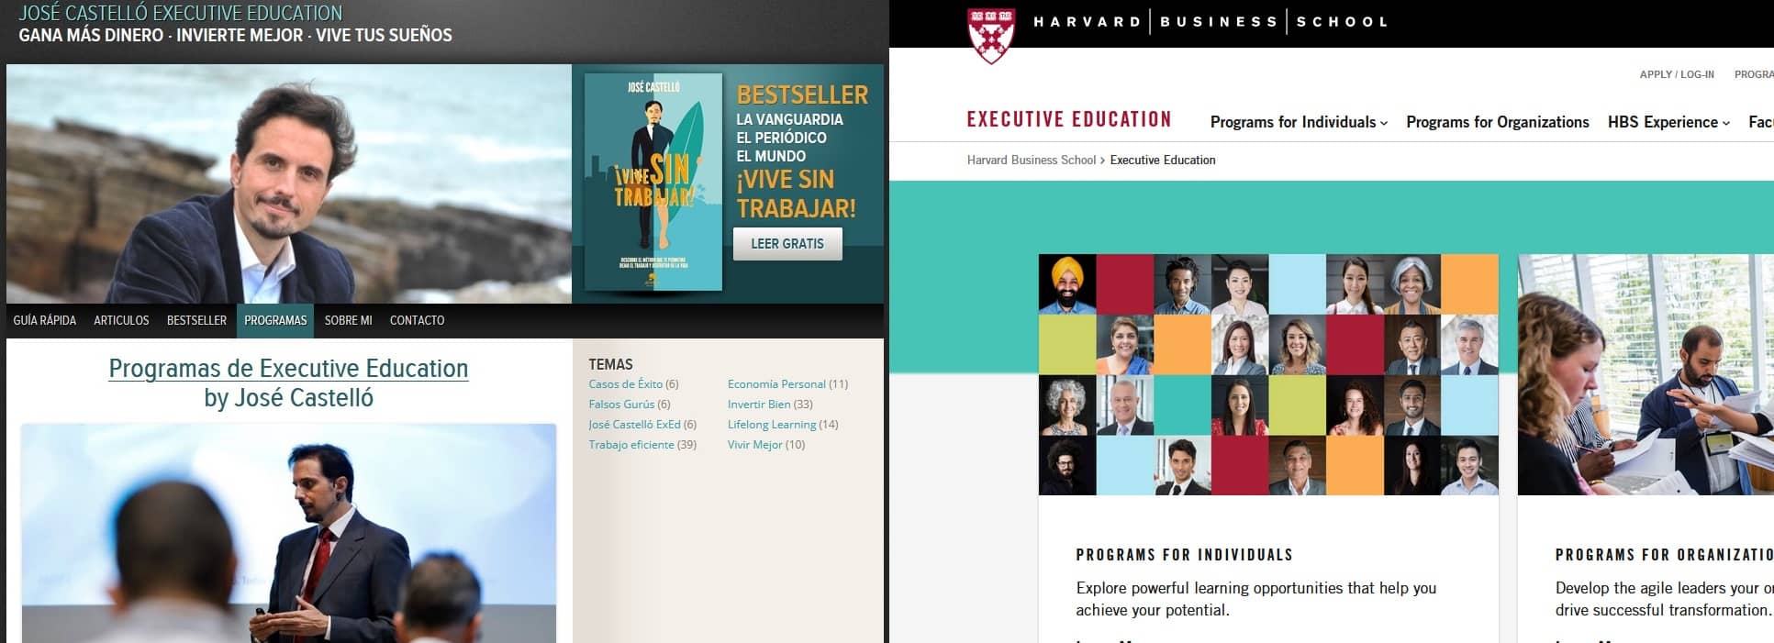Screen dimensions: 1774x643
Task: Click the faces mosaic image
Action: [x=1268, y=374]
